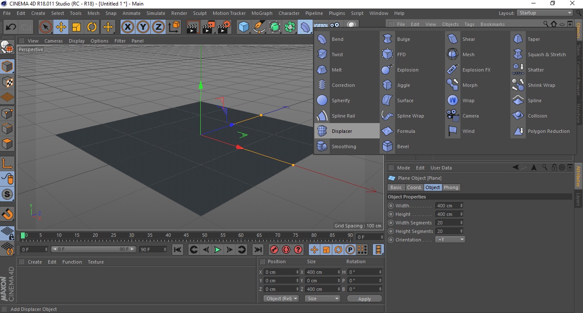Toggle position keyframe recording button
Screen dimensions: 583x313
pos(314,250)
